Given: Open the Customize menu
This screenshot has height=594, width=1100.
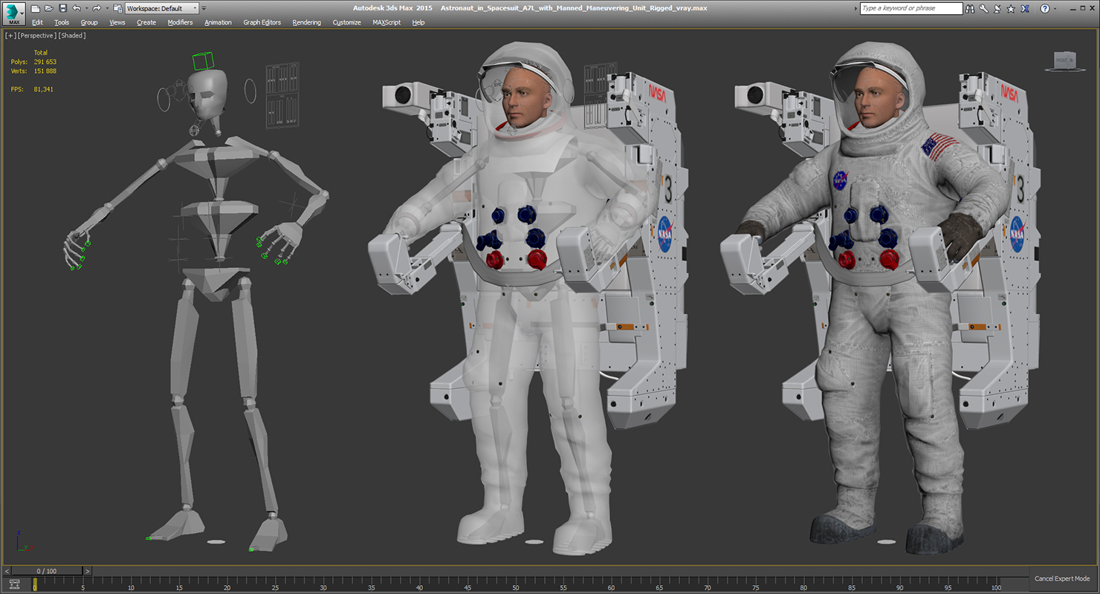Looking at the screenshot, I should 346,22.
